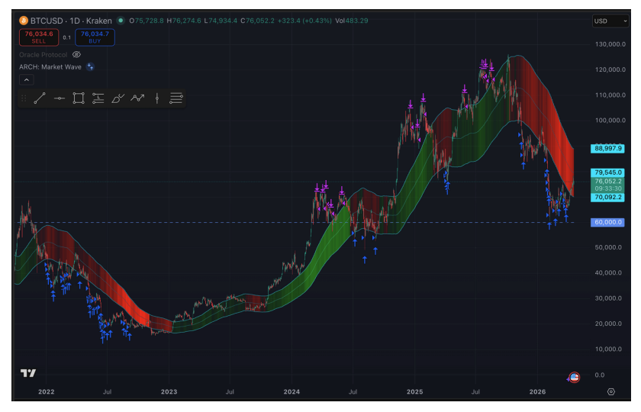Click the green market status dot
Viewport: 641px width, 412px height.
(121, 20)
